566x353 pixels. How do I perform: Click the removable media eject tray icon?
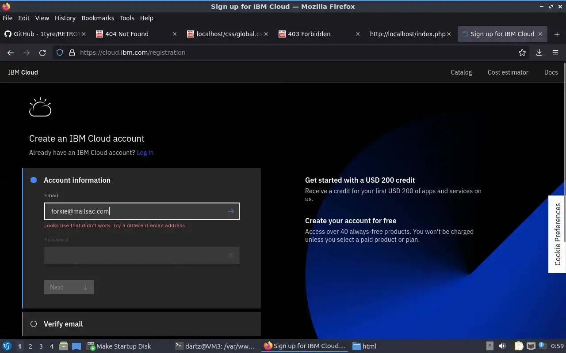pyautogui.click(x=490, y=346)
